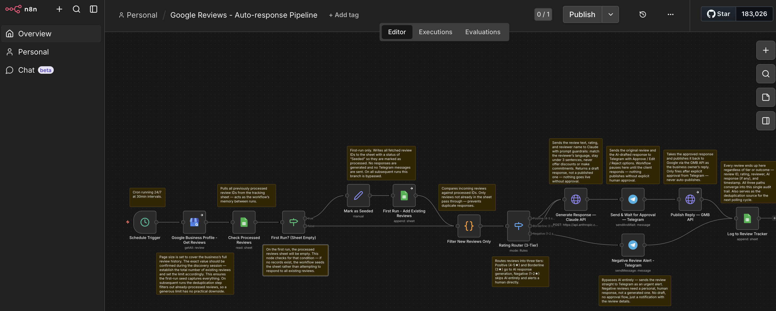Image resolution: width=776 pixels, height=311 pixels.
Task: Open the sidebar search magnifier
Action: pos(76,9)
